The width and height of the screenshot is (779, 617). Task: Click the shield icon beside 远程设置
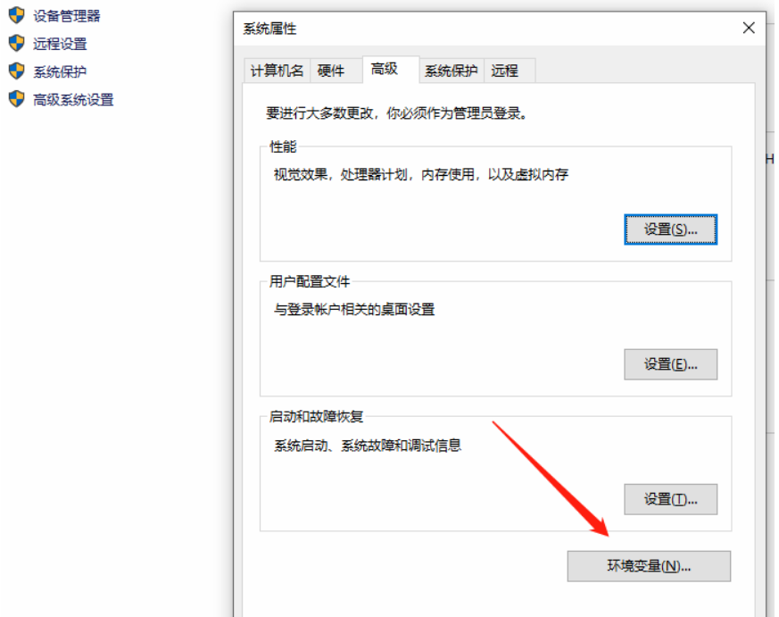[16, 43]
